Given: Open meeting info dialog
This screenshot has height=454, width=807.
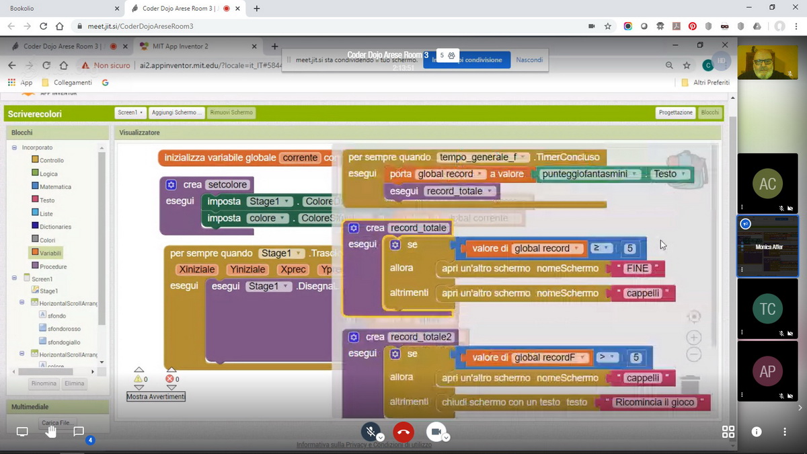Looking at the screenshot, I should [757, 432].
